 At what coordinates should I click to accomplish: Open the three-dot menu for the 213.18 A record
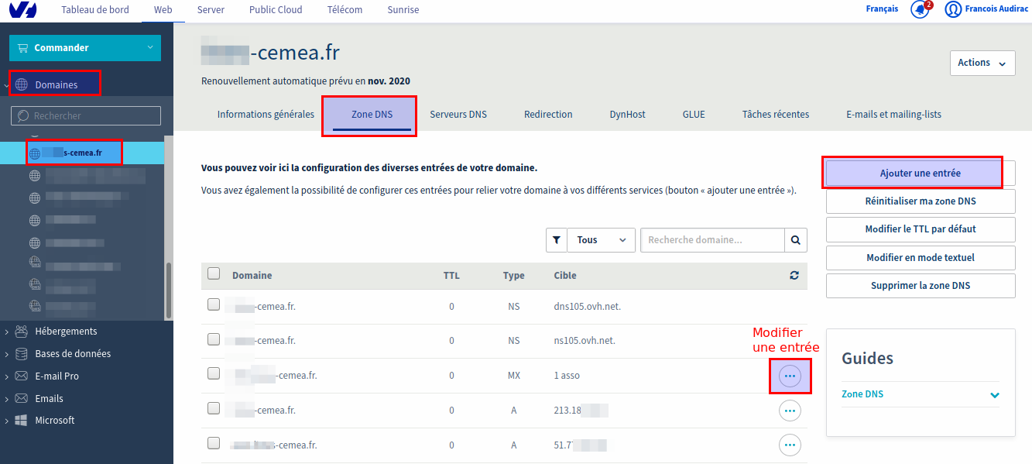pyautogui.click(x=790, y=410)
